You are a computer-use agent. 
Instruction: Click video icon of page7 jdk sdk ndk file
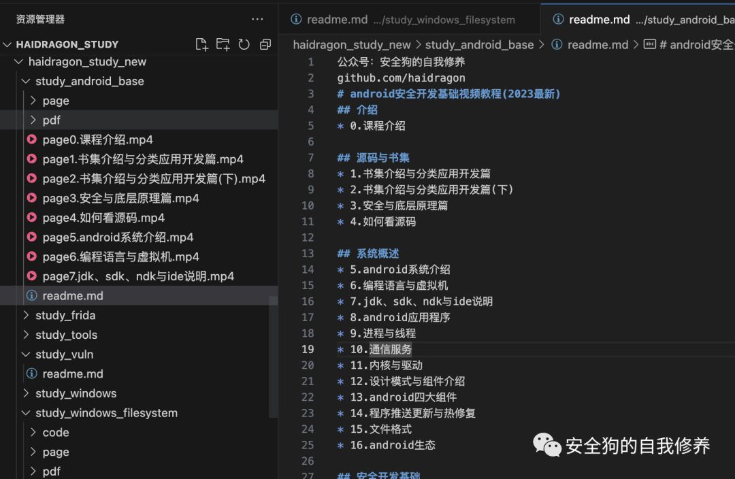click(32, 276)
